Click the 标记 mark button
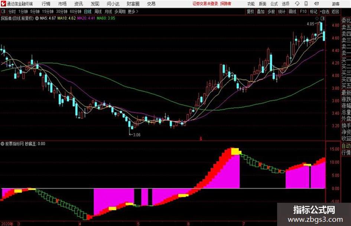The height and width of the screenshot is (226, 351). coord(313,12)
